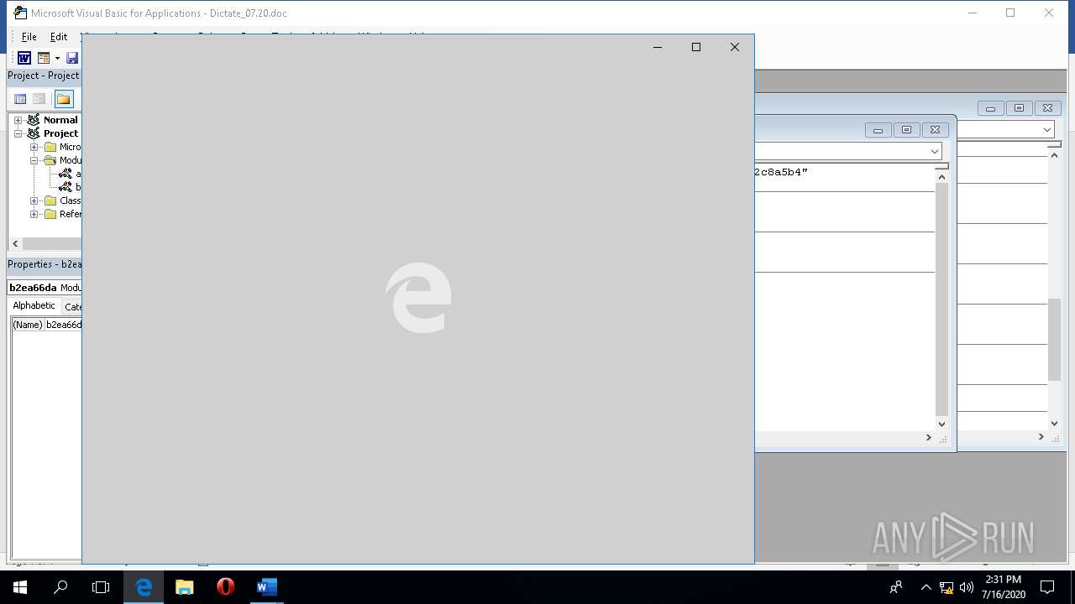Toggle Folders button in Project panel
This screenshot has width=1075, height=604.
point(64,99)
